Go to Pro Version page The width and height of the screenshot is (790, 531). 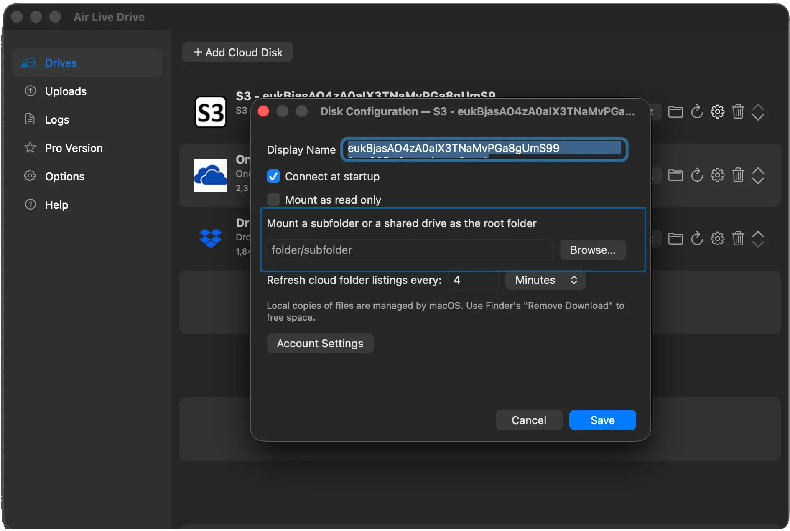pos(87,148)
